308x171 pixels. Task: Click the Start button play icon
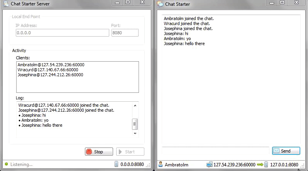pyautogui.click(x=120, y=152)
